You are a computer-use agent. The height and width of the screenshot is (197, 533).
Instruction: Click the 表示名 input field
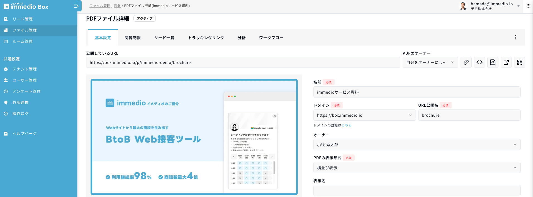click(x=417, y=190)
